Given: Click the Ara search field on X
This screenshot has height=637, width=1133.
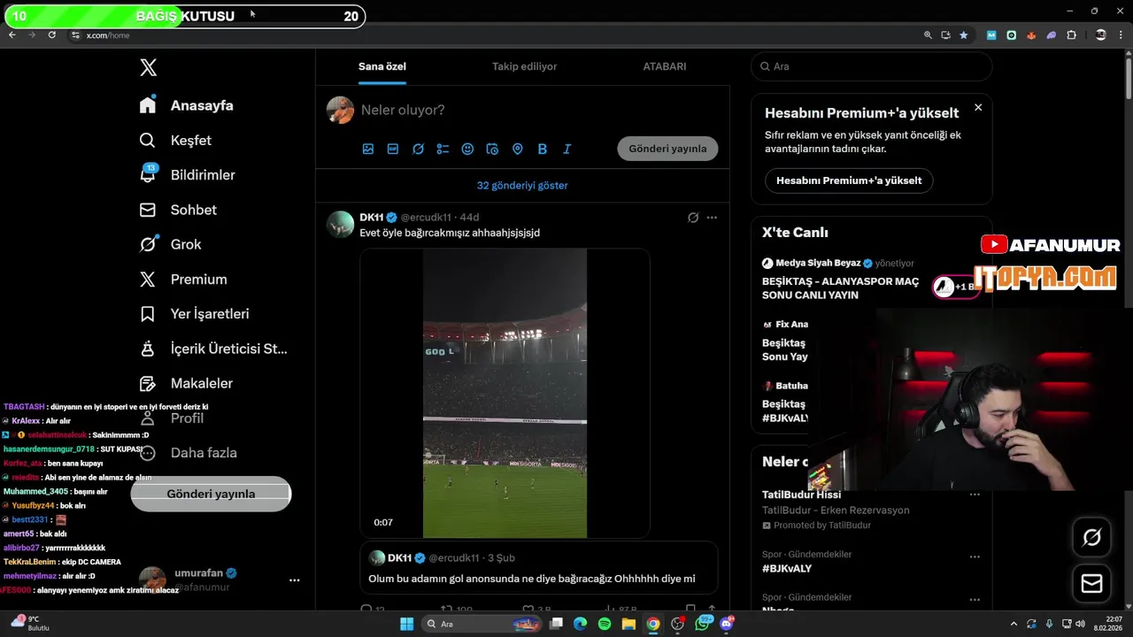Looking at the screenshot, I should pos(872,66).
